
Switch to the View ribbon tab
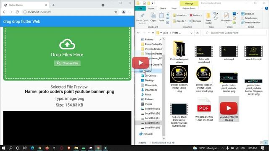coord(174,8)
